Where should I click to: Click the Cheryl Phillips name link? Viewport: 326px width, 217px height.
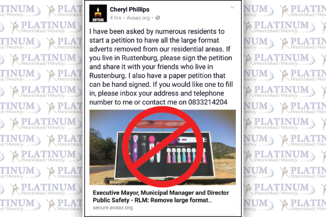pos(129,10)
